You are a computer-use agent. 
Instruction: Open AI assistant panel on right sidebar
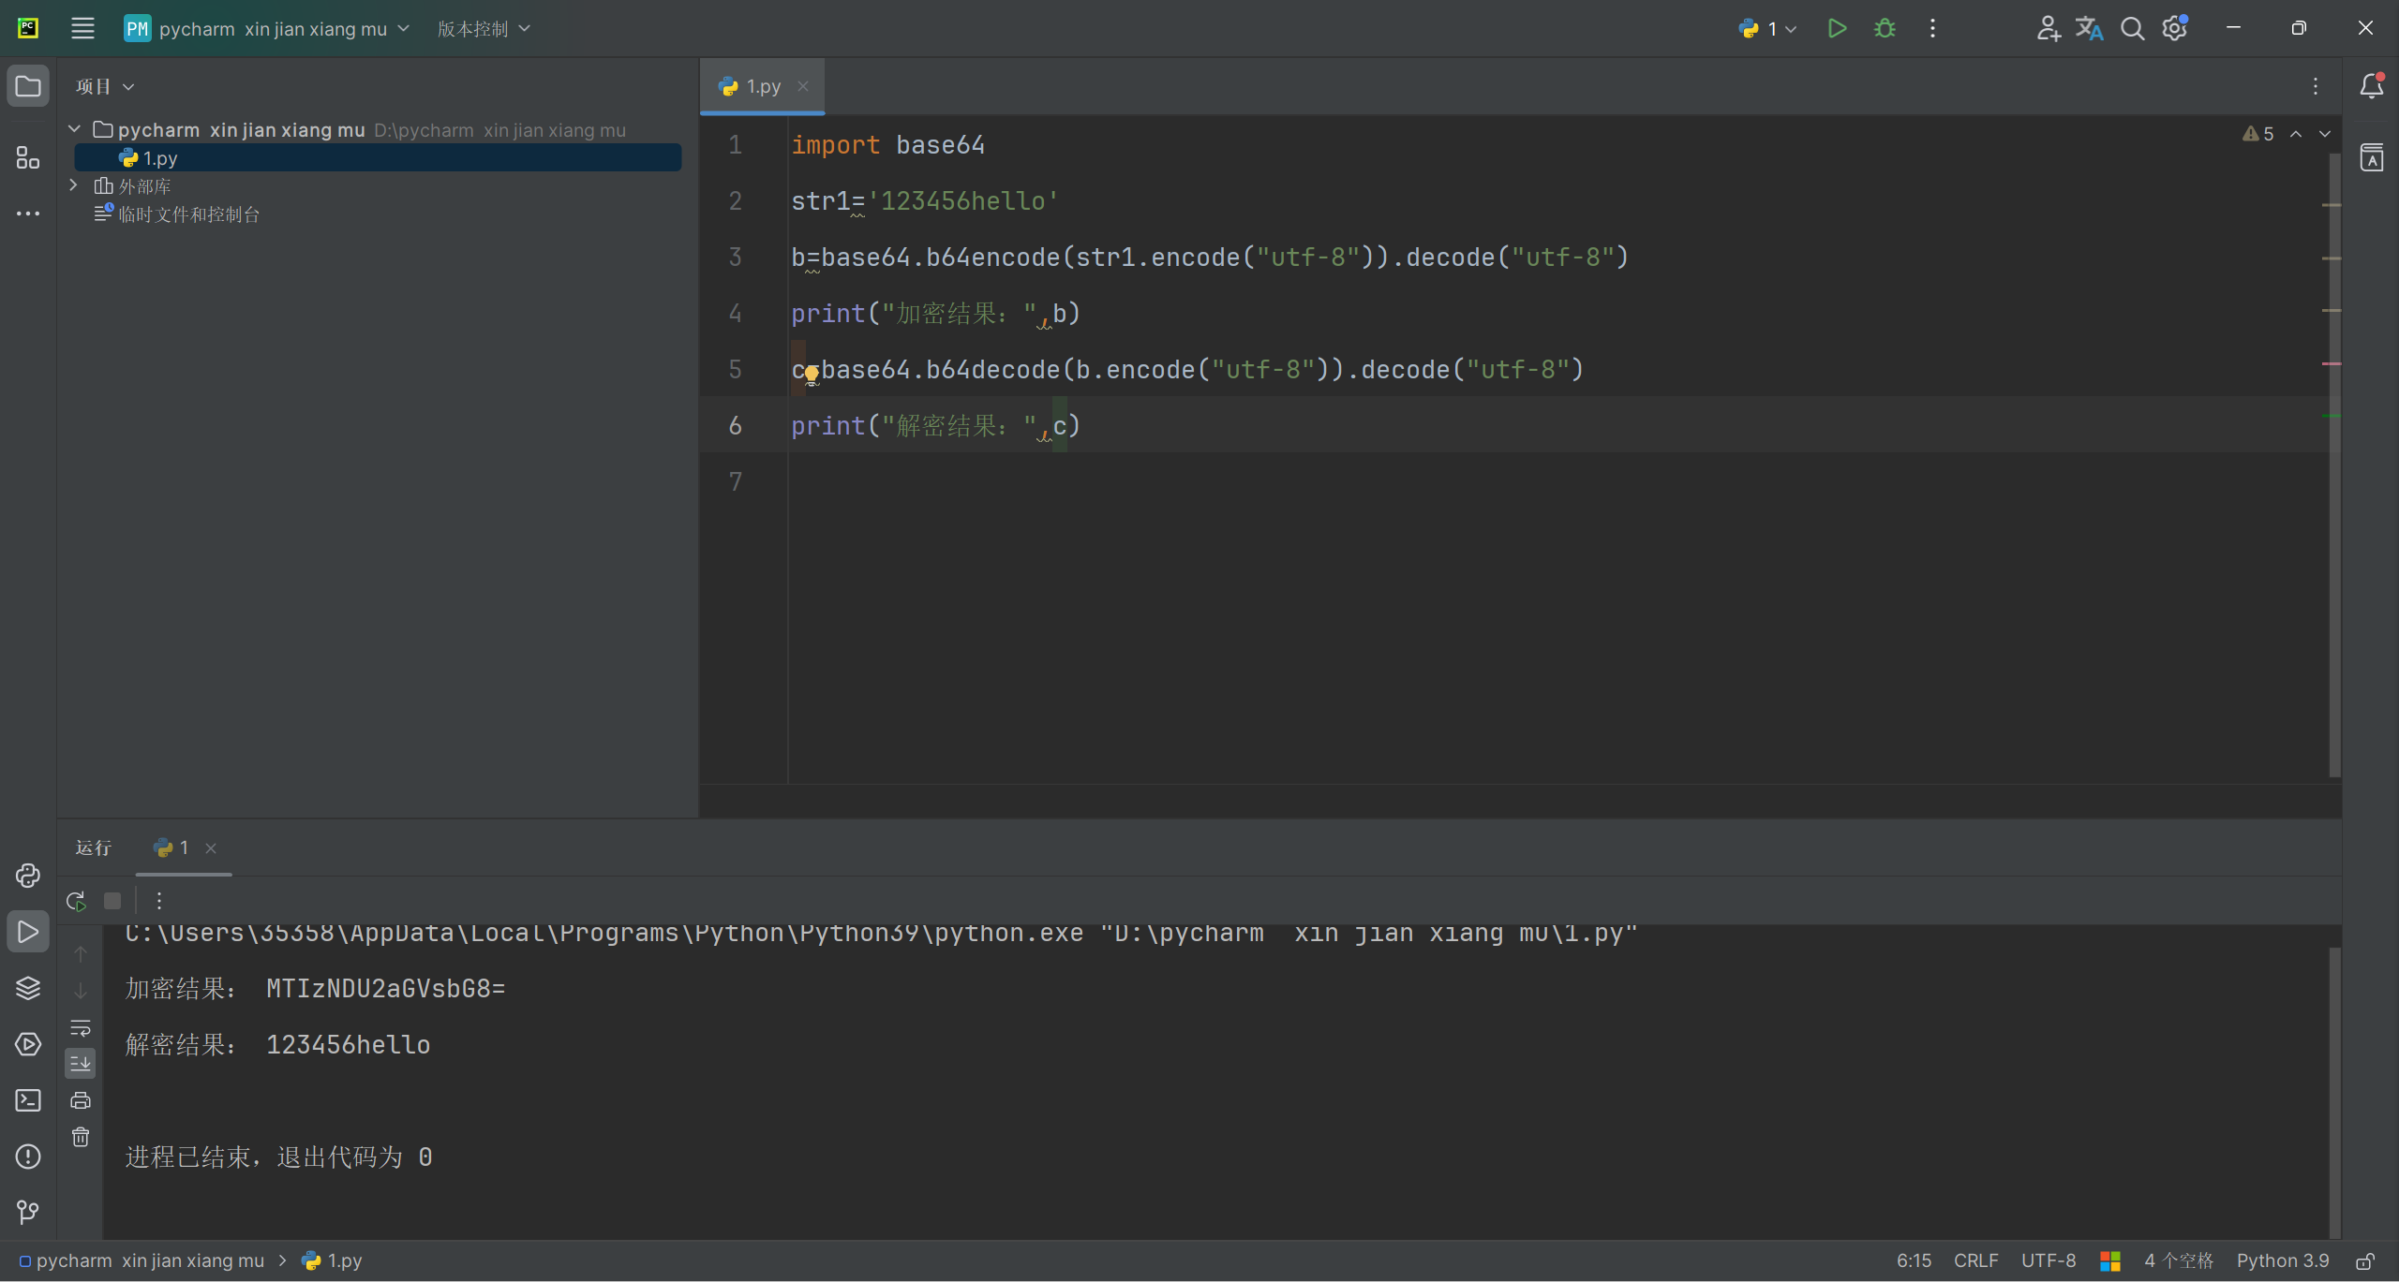click(x=2372, y=157)
